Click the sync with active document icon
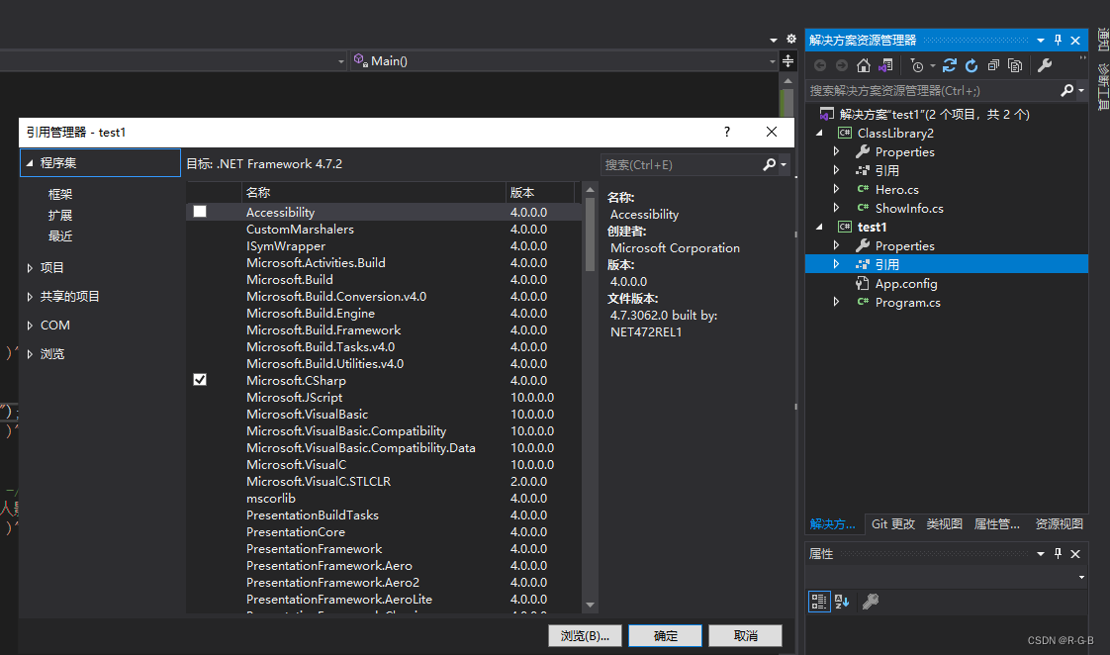The height and width of the screenshot is (655, 1110). click(950, 66)
